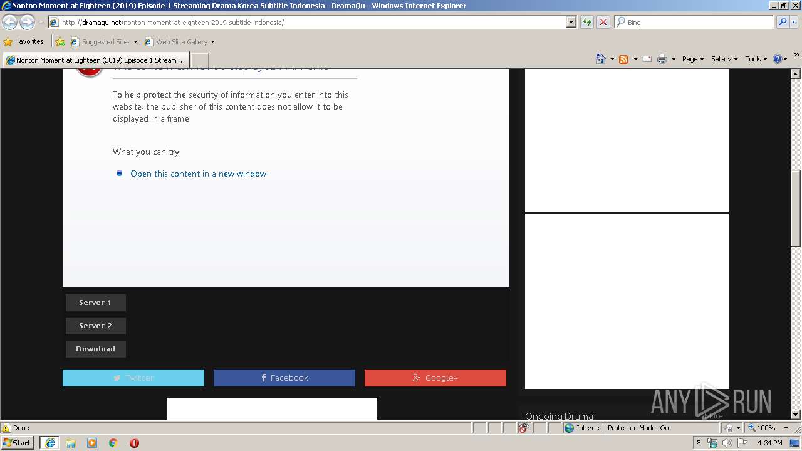Select Server 1 video source

96,303
